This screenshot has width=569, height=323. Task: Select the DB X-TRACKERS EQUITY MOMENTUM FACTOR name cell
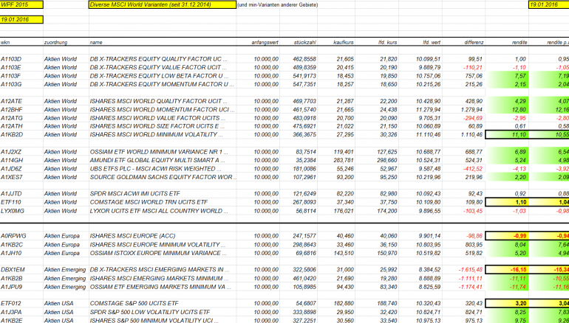point(163,84)
